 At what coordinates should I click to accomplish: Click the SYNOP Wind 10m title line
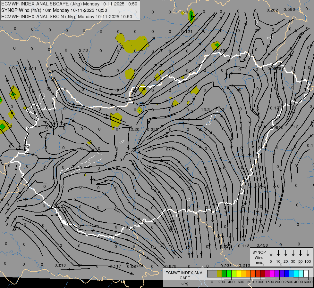(54, 10)
